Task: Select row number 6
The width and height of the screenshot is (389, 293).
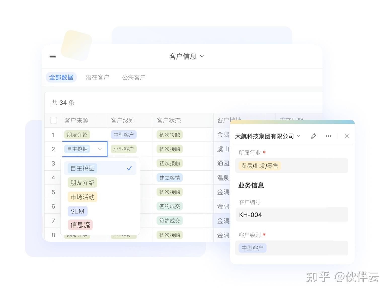Action: (x=53, y=206)
